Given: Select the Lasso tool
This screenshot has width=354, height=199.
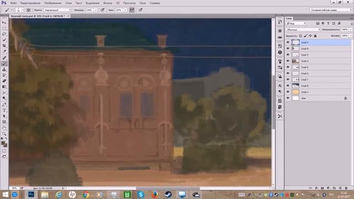Looking at the screenshot, I should (4, 34).
